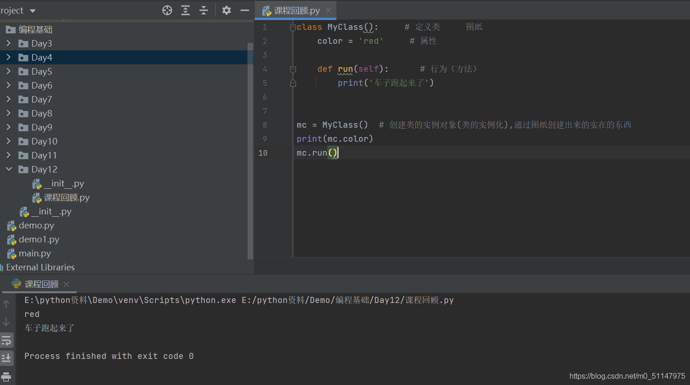Click 'Process finished with exit code 0' text
The image size is (690, 385).
click(x=109, y=356)
